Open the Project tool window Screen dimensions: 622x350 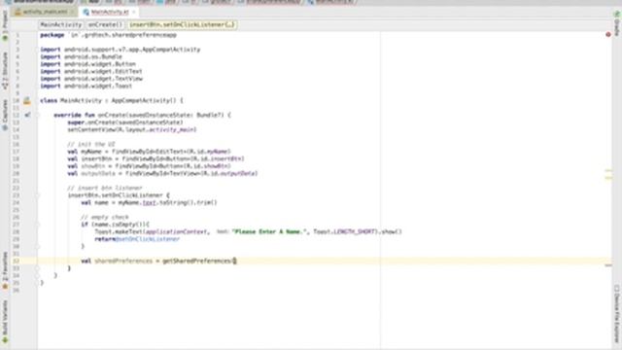(5, 24)
